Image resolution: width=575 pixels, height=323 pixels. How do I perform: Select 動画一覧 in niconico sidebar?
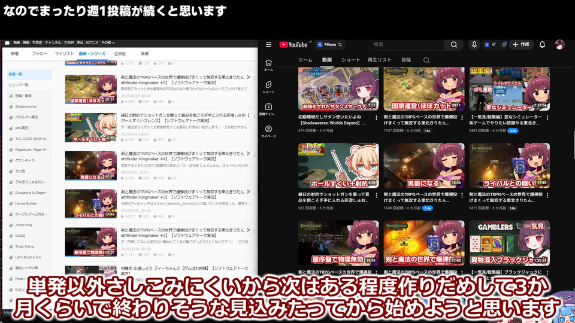[29, 74]
